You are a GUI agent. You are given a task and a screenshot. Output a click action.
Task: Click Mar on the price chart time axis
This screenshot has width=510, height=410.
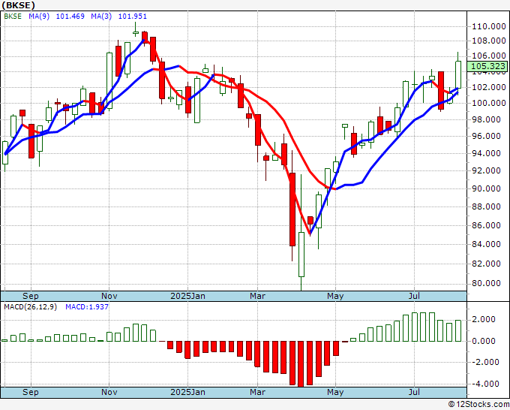click(x=257, y=297)
